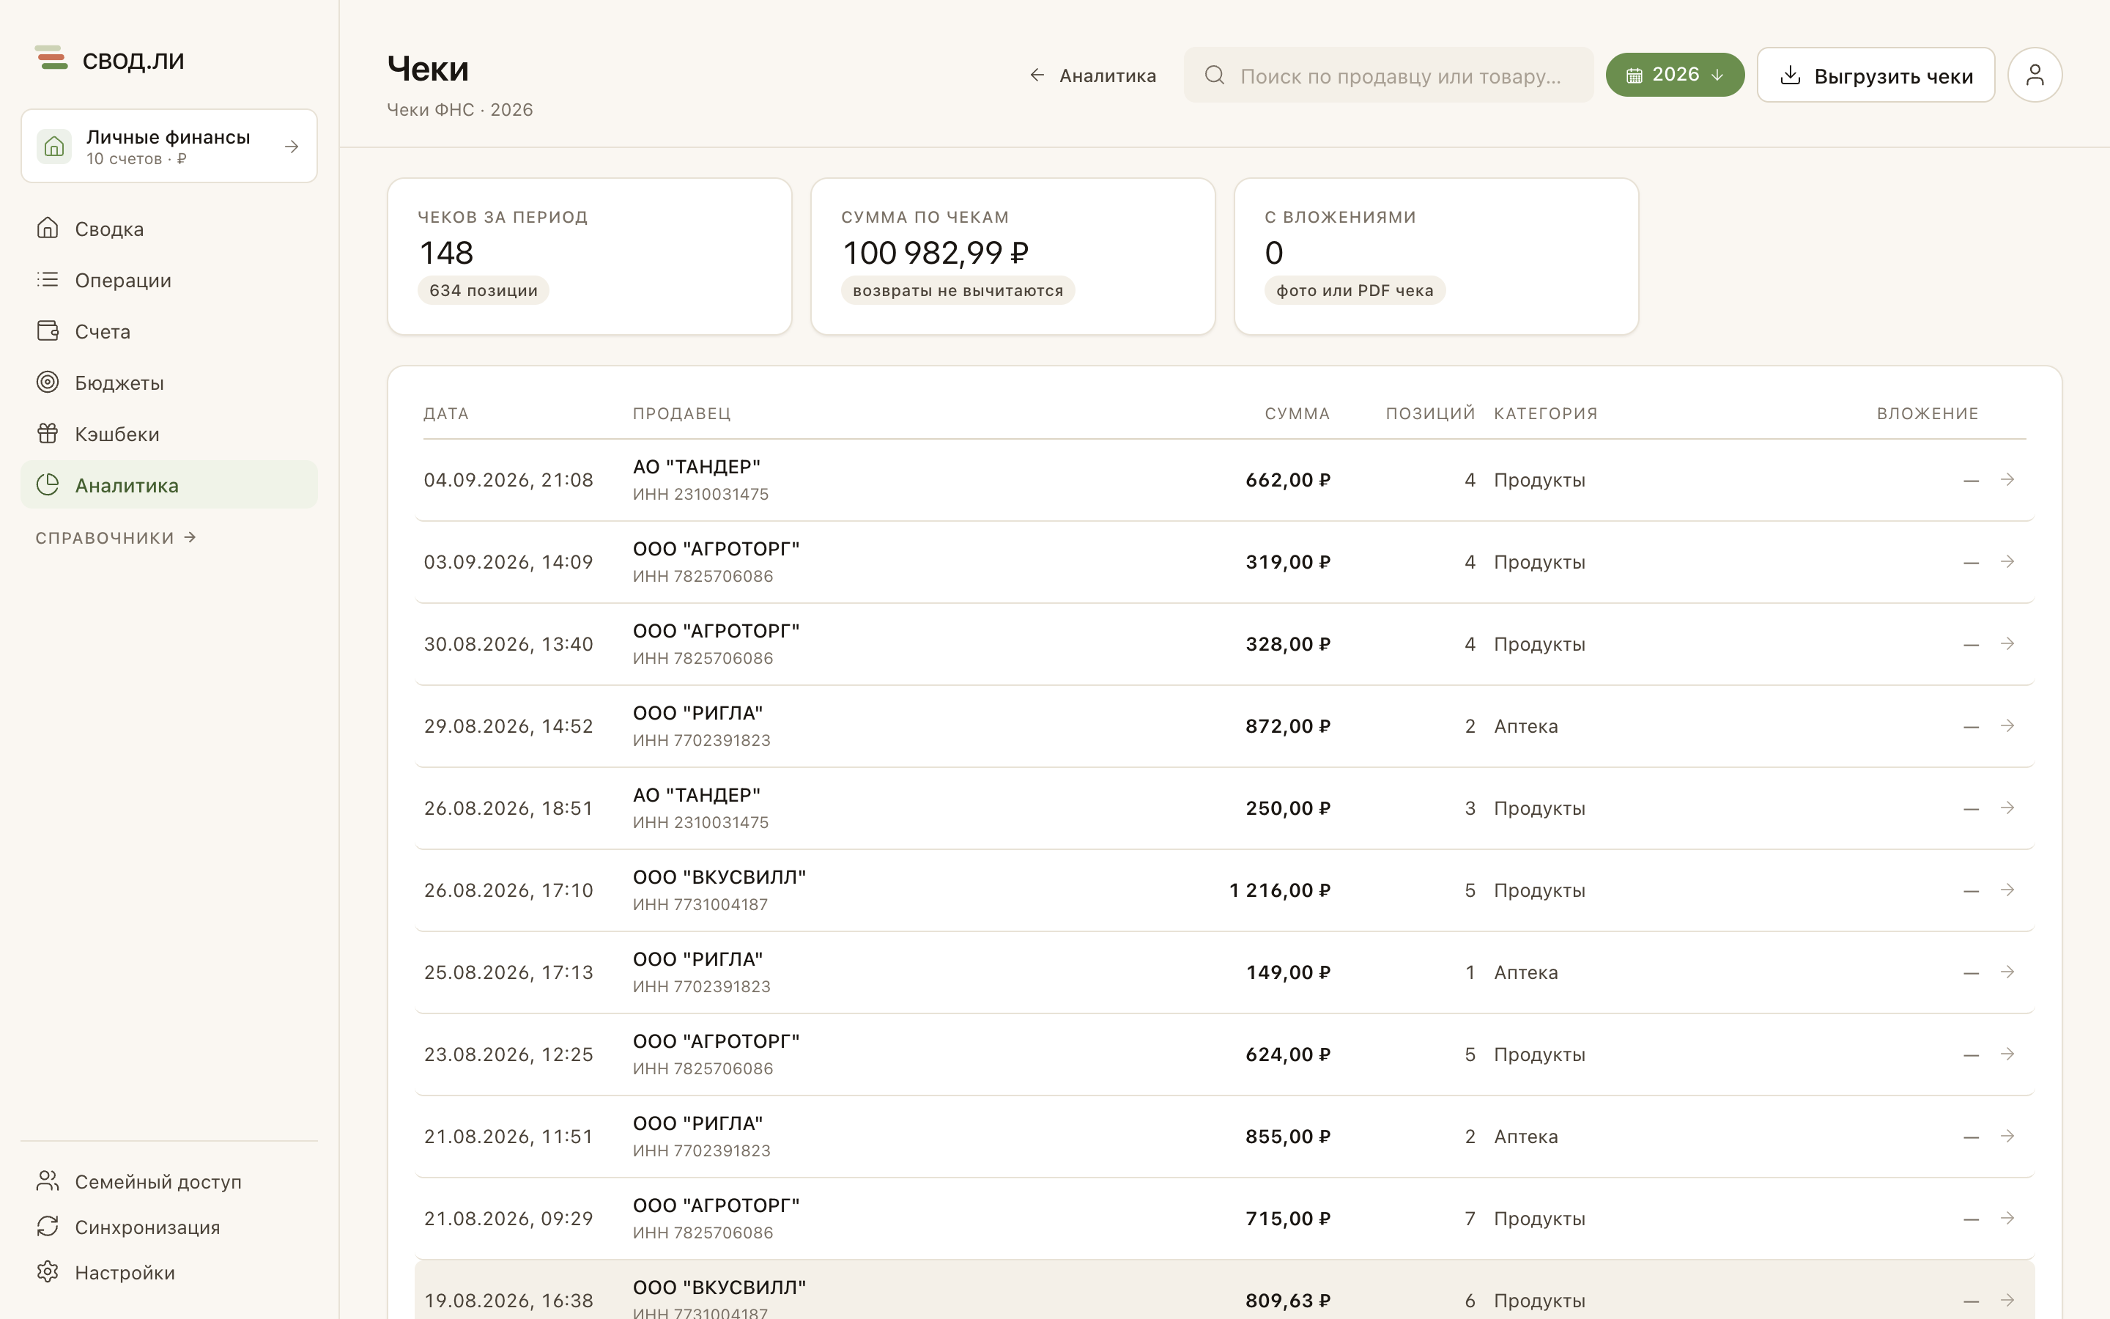Click the Синхронизация refresh icon
2110x1319 pixels.
pos(48,1226)
